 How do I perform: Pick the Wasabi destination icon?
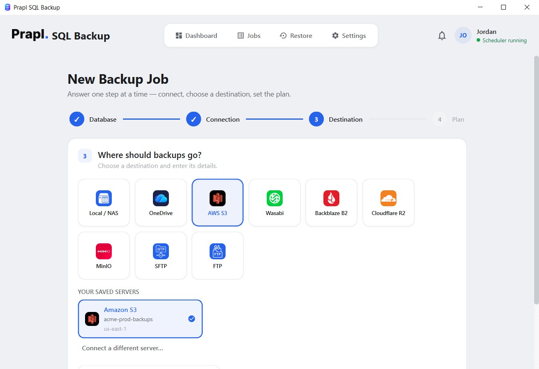[x=275, y=198]
